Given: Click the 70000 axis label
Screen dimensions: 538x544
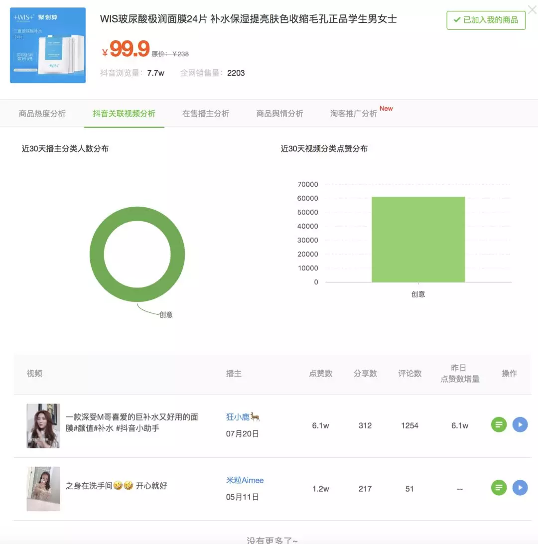Looking at the screenshot, I should 308,184.
